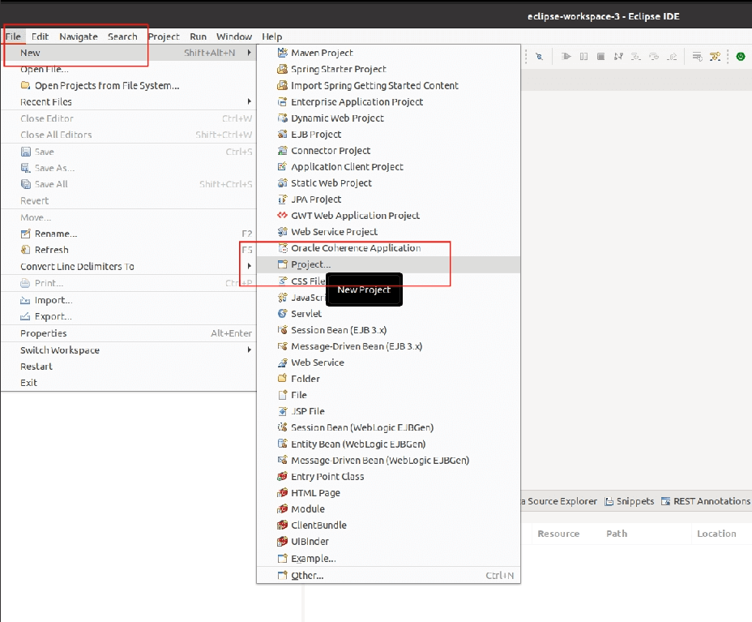Viewport: 752px width, 622px height.
Task: Click the Step Return toolbar icon
Action: pyautogui.click(x=672, y=57)
